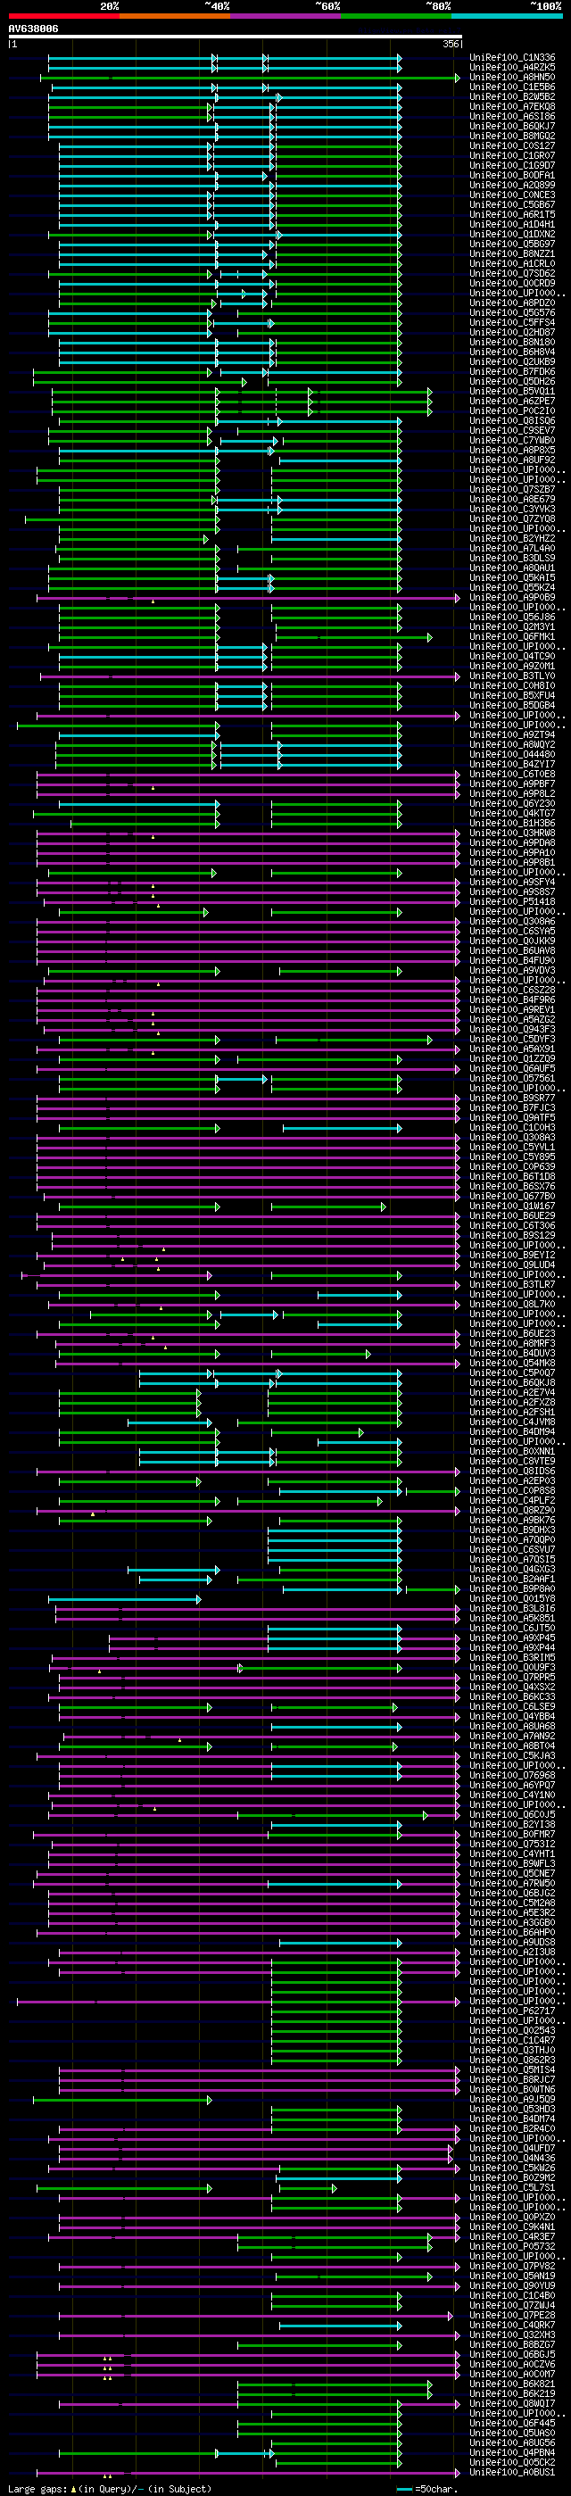Select the UniRef100_A6SI86 hit label
The width and height of the screenshot is (571, 2496).
512,116
